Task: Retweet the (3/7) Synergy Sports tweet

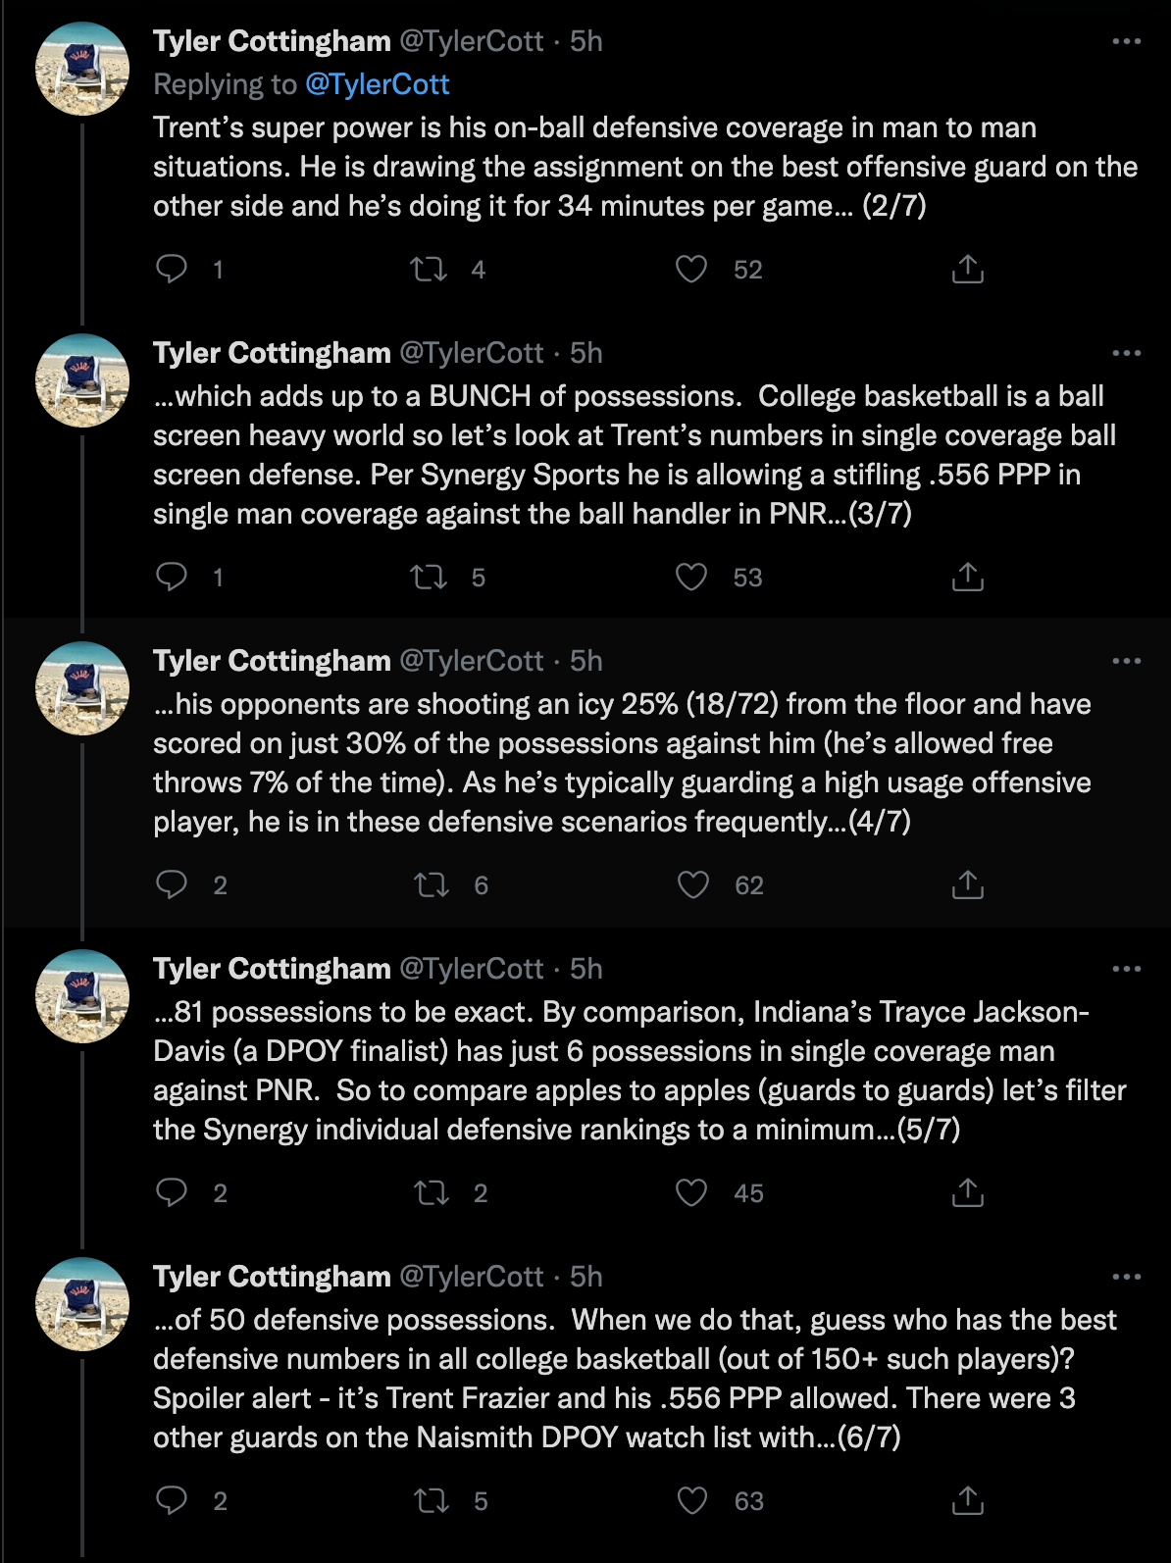Action: [x=429, y=577]
